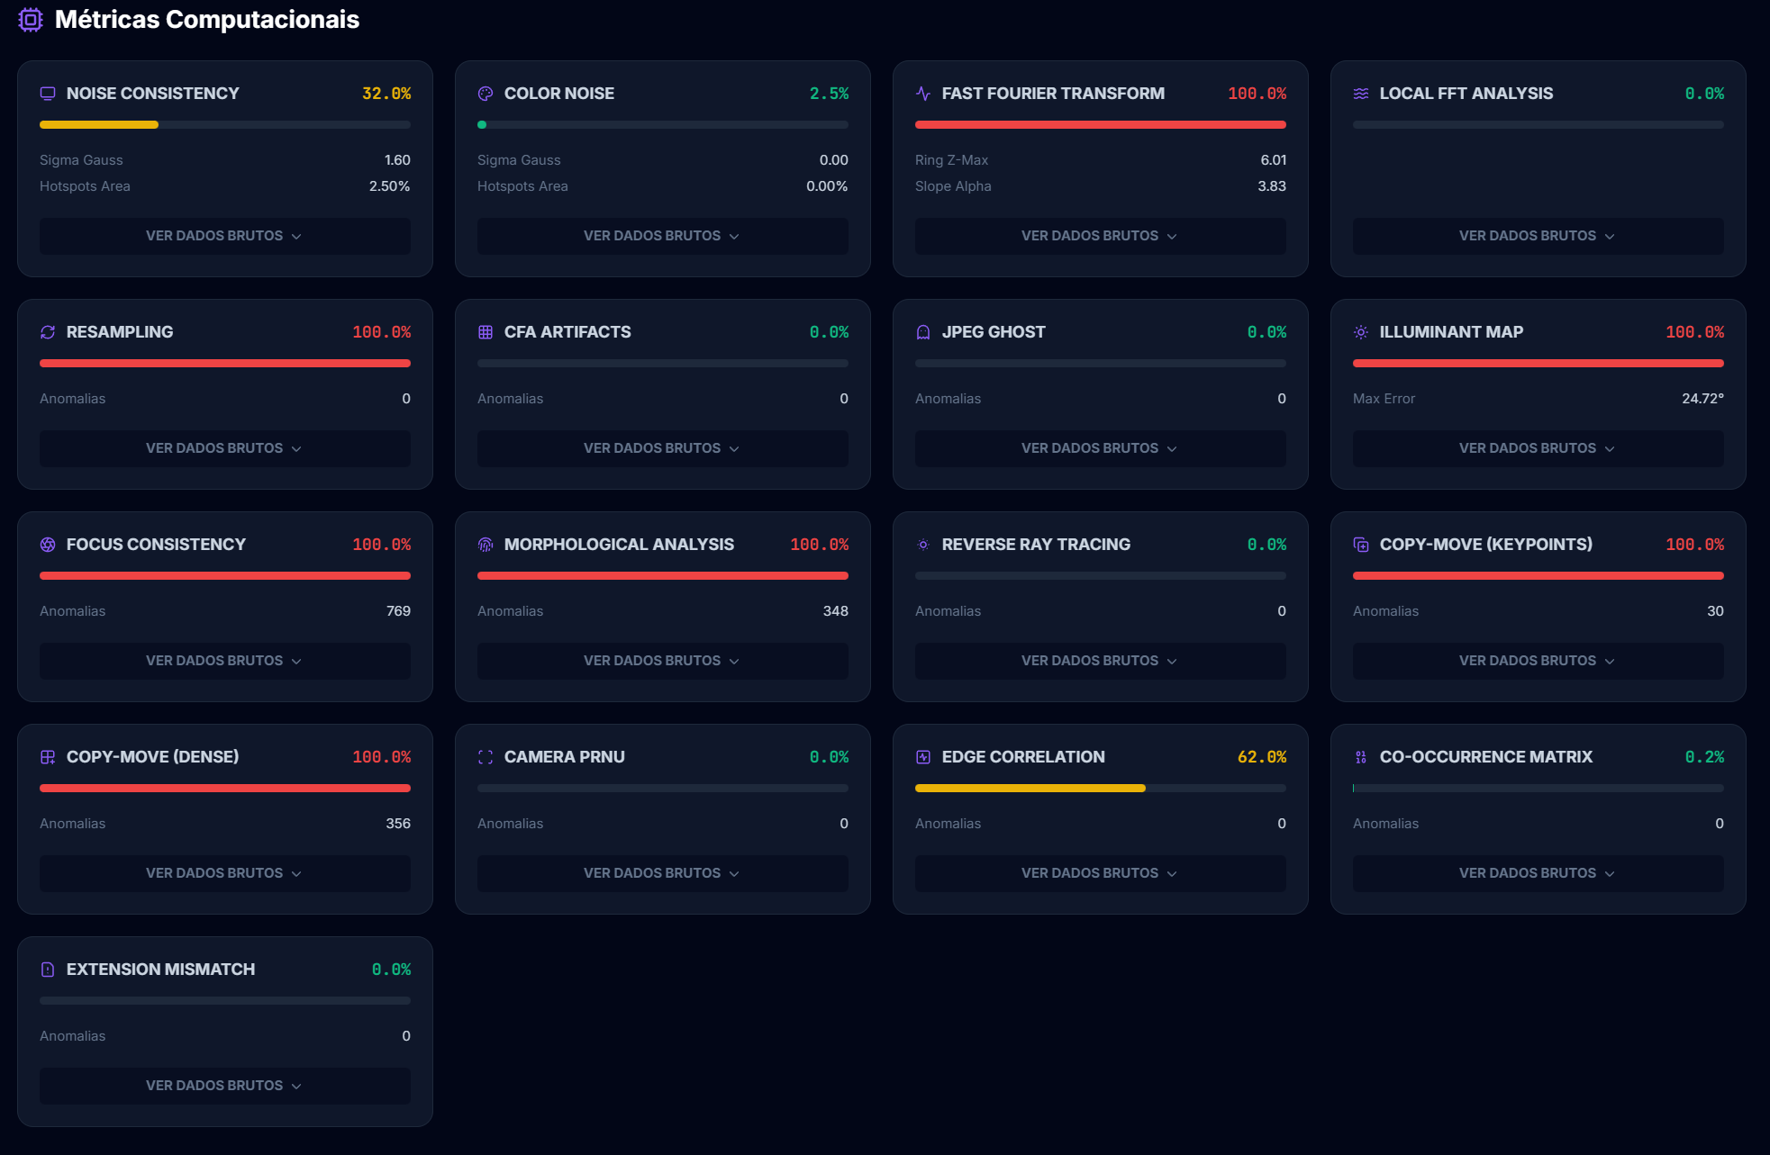The width and height of the screenshot is (1770, 1155).
Task: Show raw data for Edge Correlation
Action: pyautogui.click(x=1100, y=873)
